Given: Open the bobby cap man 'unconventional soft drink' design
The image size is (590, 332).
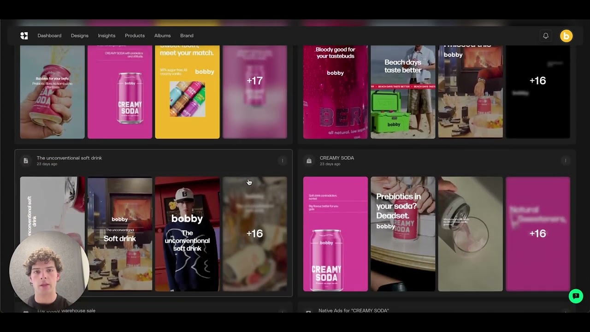Looking at the screenshot, I should coord(187,234).
